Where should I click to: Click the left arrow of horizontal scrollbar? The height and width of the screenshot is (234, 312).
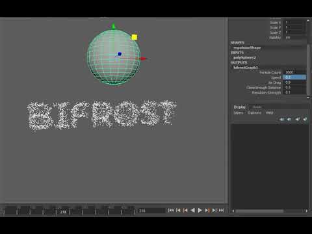[233, 211]
